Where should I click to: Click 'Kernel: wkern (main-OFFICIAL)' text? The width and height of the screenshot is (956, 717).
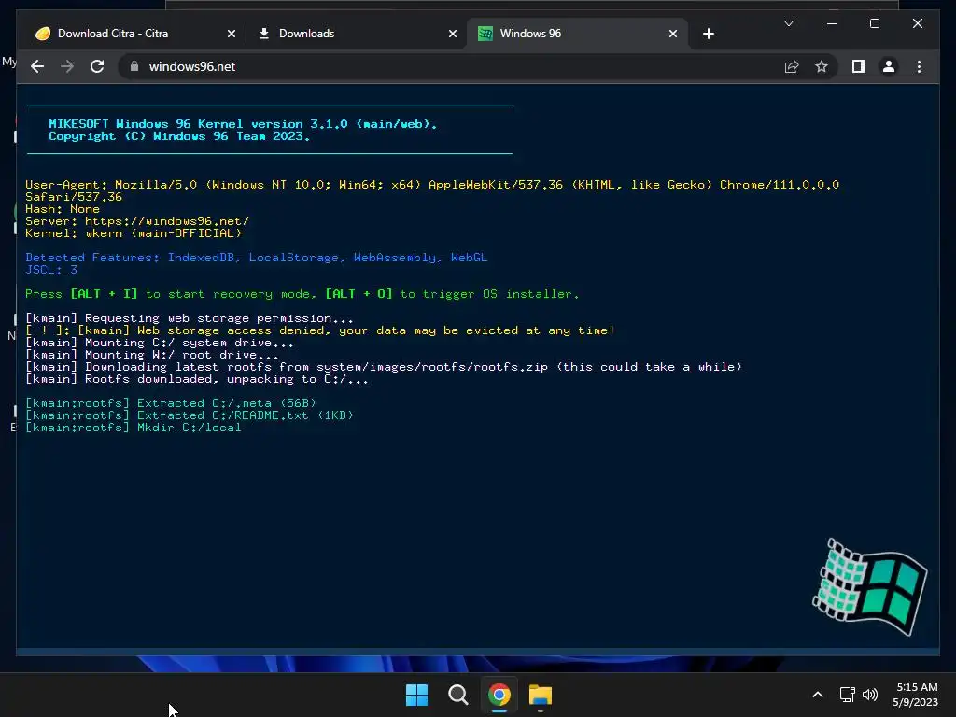pyautogui.click(x=134, y=233)
